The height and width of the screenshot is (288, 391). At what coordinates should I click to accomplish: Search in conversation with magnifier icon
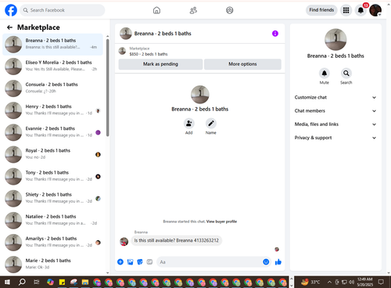pyautogui.click(x=346, y=74)
